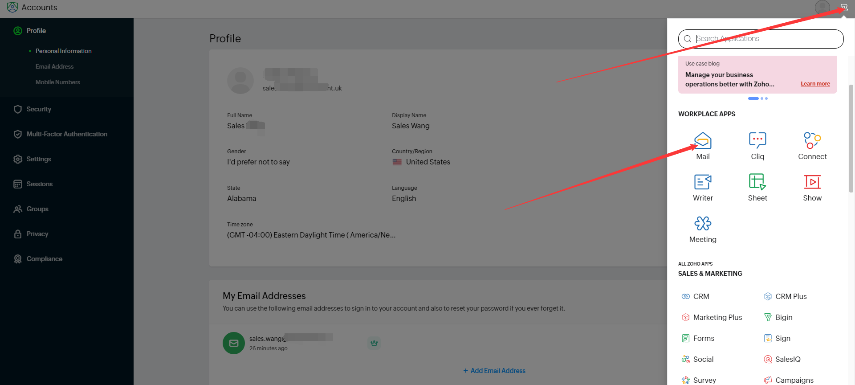Open the Meeting app

[x=703, y=229]
